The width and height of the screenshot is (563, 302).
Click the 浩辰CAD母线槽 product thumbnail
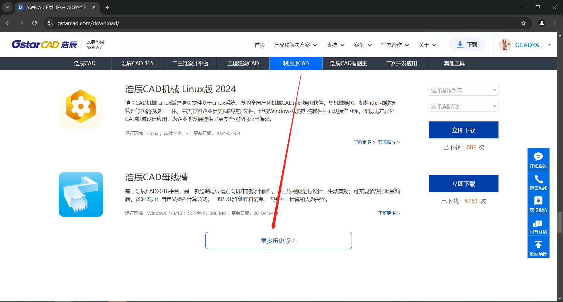pos(81,194)
